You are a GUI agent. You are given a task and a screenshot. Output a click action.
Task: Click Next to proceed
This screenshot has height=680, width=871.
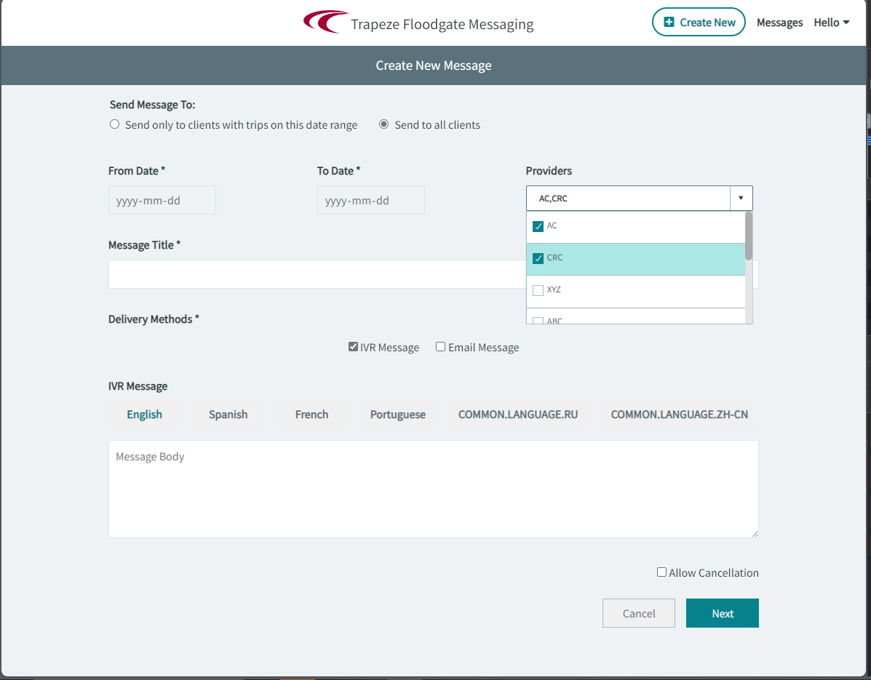pyautogui.click(x=722, y=613)
